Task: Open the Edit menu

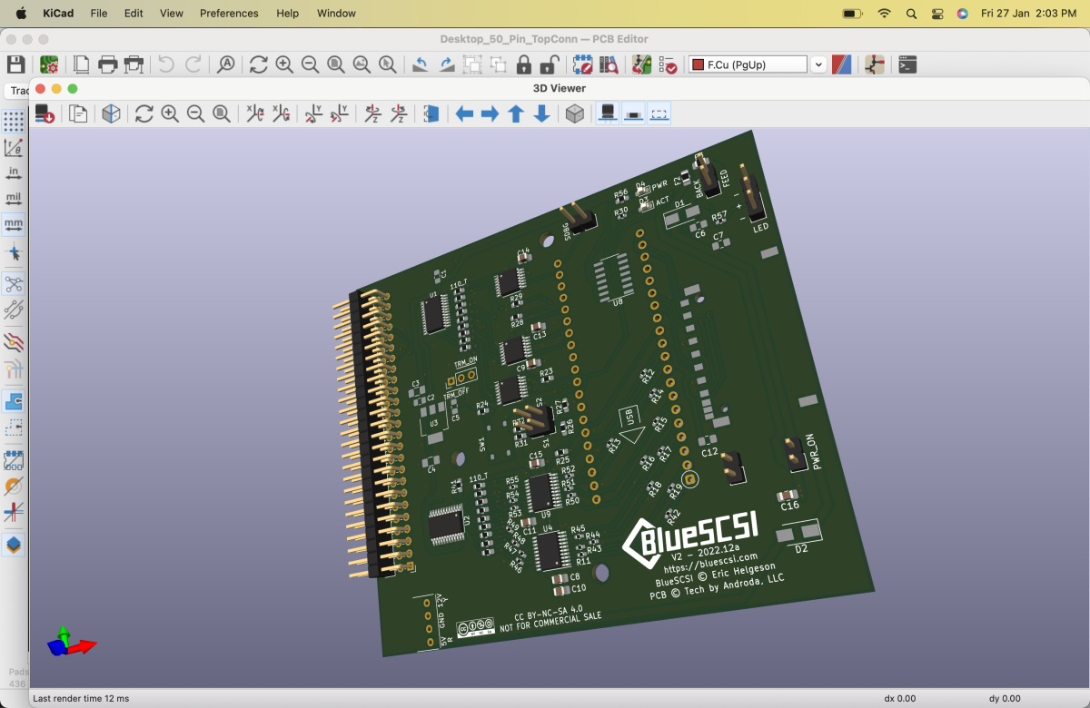Action: [x=134, y=14]
